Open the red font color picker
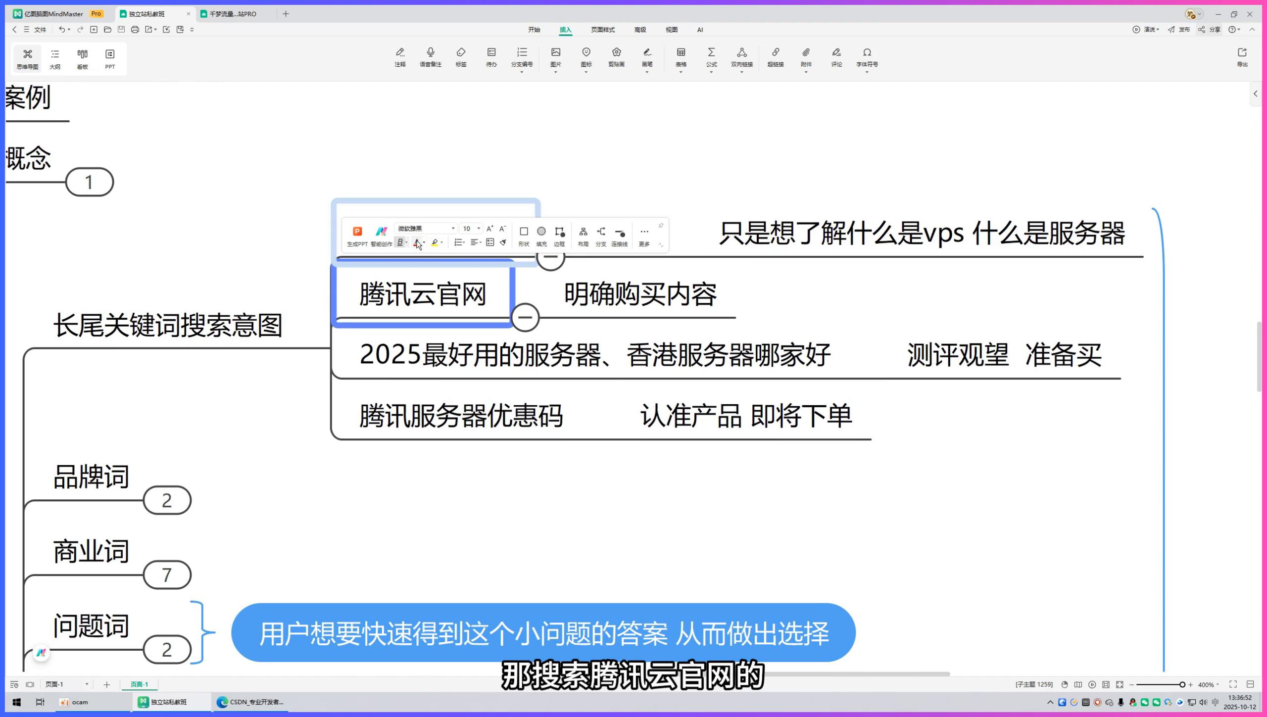The image size is (1267, 717). (419, 242)
